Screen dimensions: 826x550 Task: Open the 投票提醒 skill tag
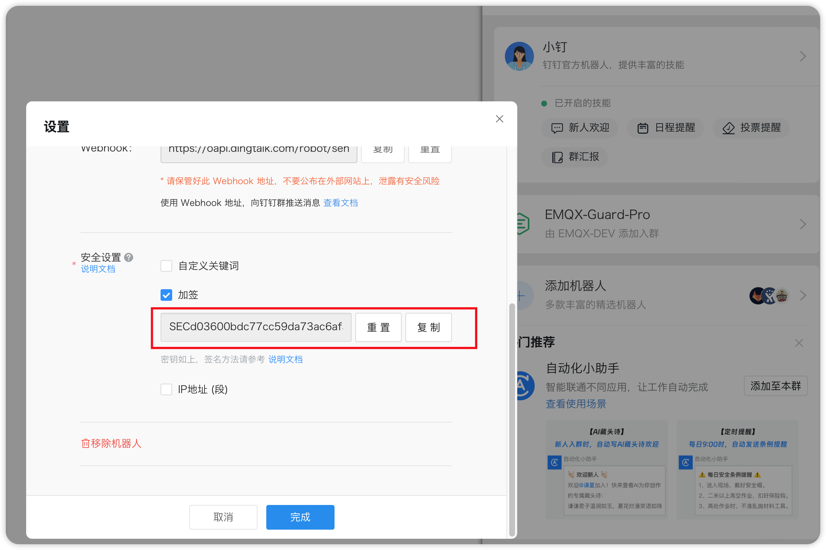[x=751, y=128]
